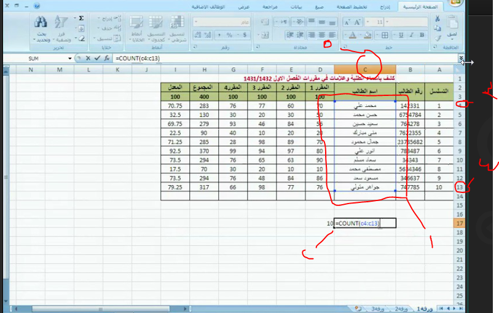The image size is (499, 313).
Task: Click the Fill down arrow icon
Action: (81, 29)
